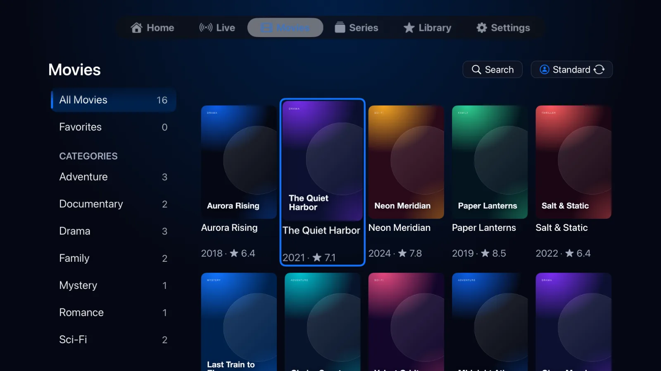The width and height of the screenshot is (661, 371).
Task: Select All Movies in sidebar
Action: click(x=114, y=100)
